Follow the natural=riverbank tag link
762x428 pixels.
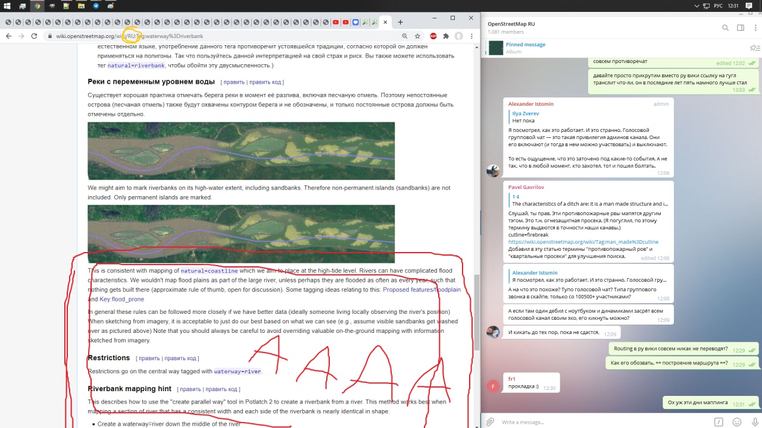pos(136,65)
